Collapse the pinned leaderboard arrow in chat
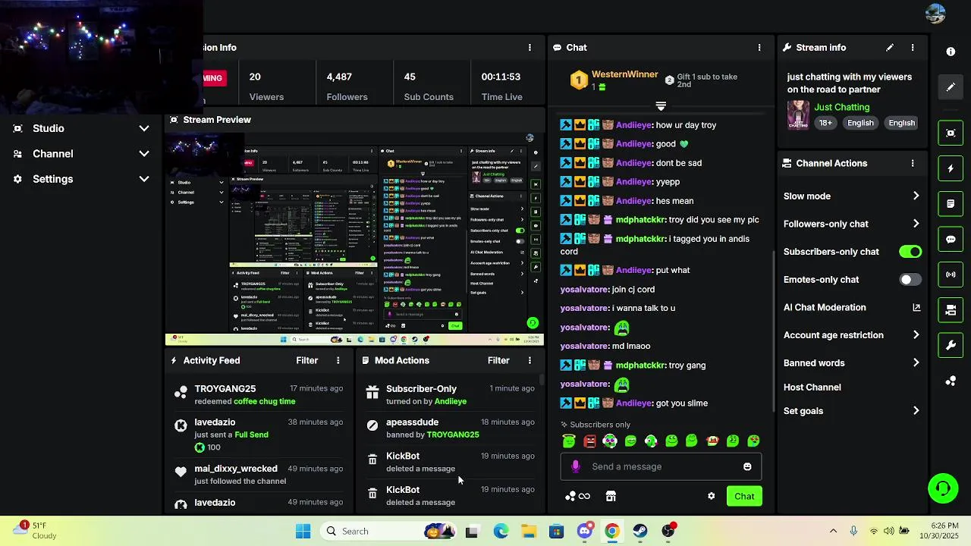 coord(661,106)
